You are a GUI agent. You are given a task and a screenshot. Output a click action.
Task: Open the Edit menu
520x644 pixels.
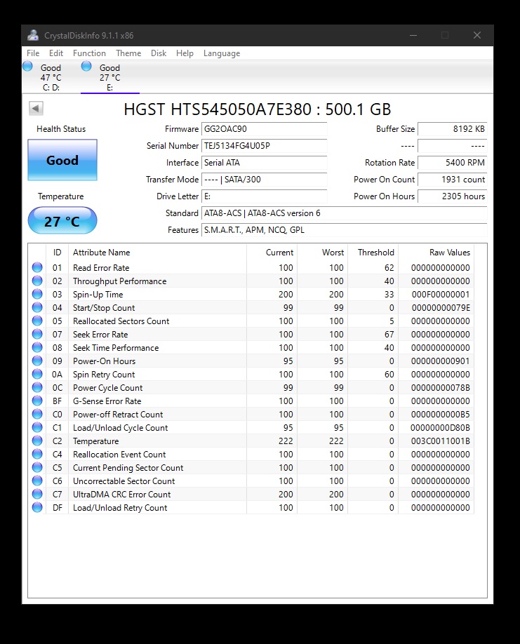(x=56, y=53)
